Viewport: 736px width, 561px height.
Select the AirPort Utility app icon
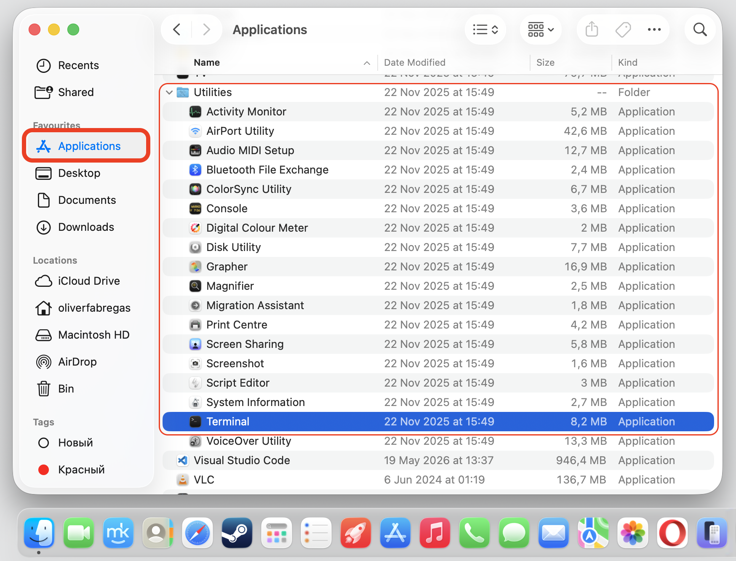pyautogui.click(x=195, y=131)
